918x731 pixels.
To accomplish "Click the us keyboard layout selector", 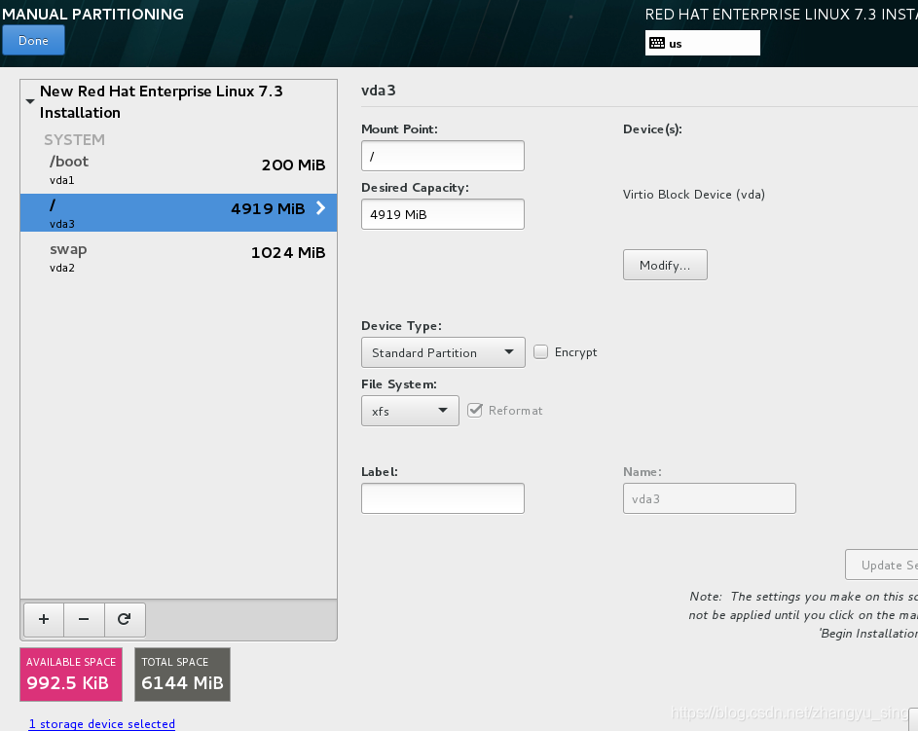I will (703, 43).
